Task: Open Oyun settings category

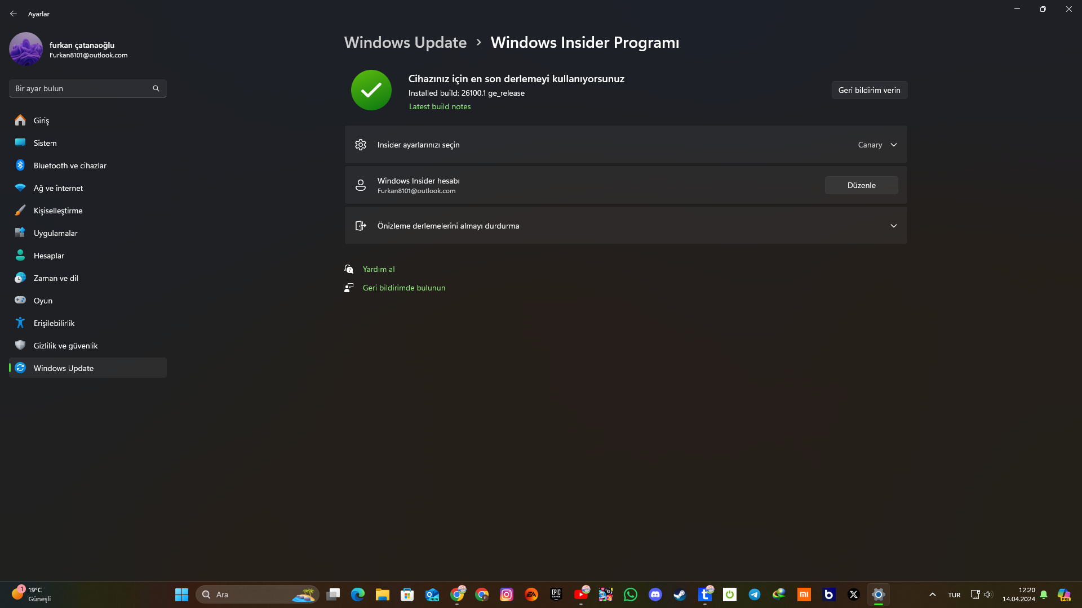Action: click(x=43, y=301)
